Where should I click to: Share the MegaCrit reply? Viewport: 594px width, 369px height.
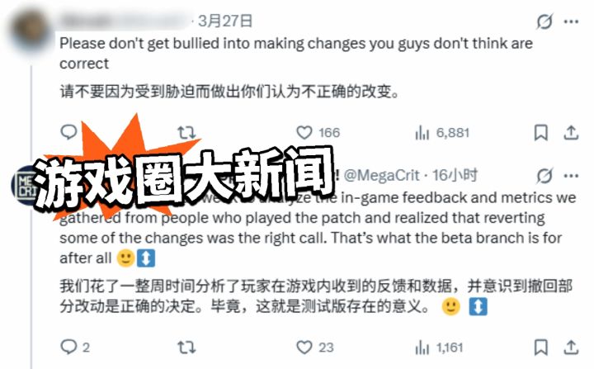(x=571, y=347)
